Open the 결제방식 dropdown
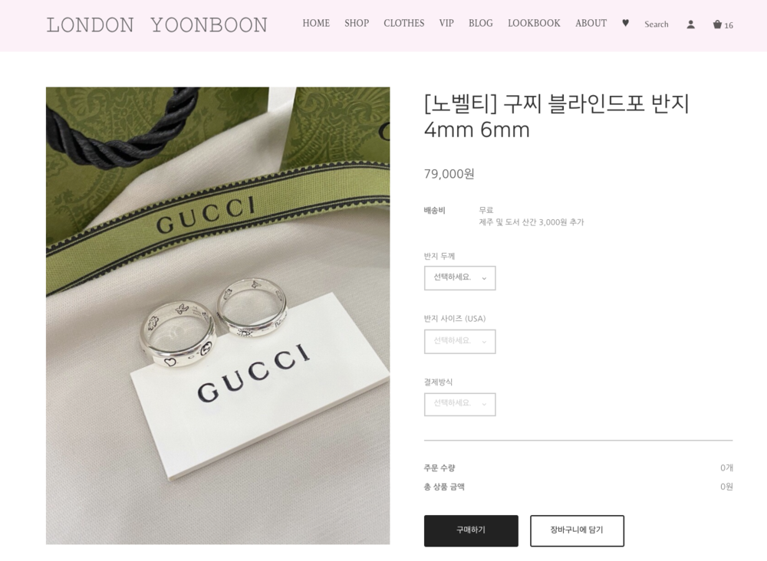This screenshot has height=561, width=767. coord(459,404)
